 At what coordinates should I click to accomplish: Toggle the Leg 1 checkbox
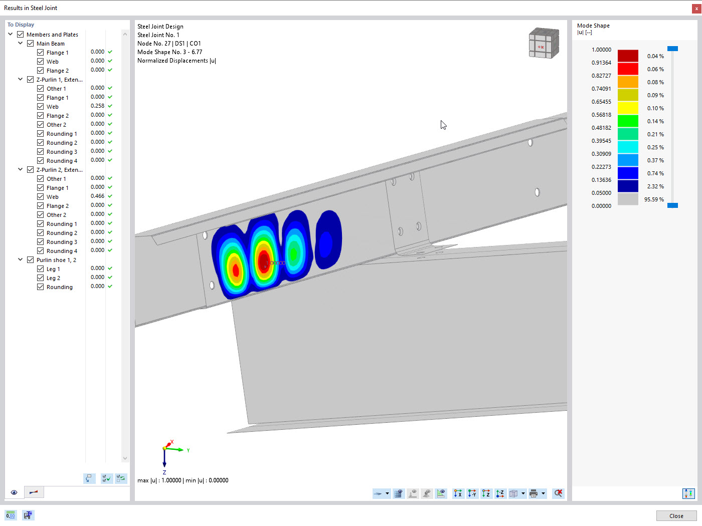coord(41,269)
